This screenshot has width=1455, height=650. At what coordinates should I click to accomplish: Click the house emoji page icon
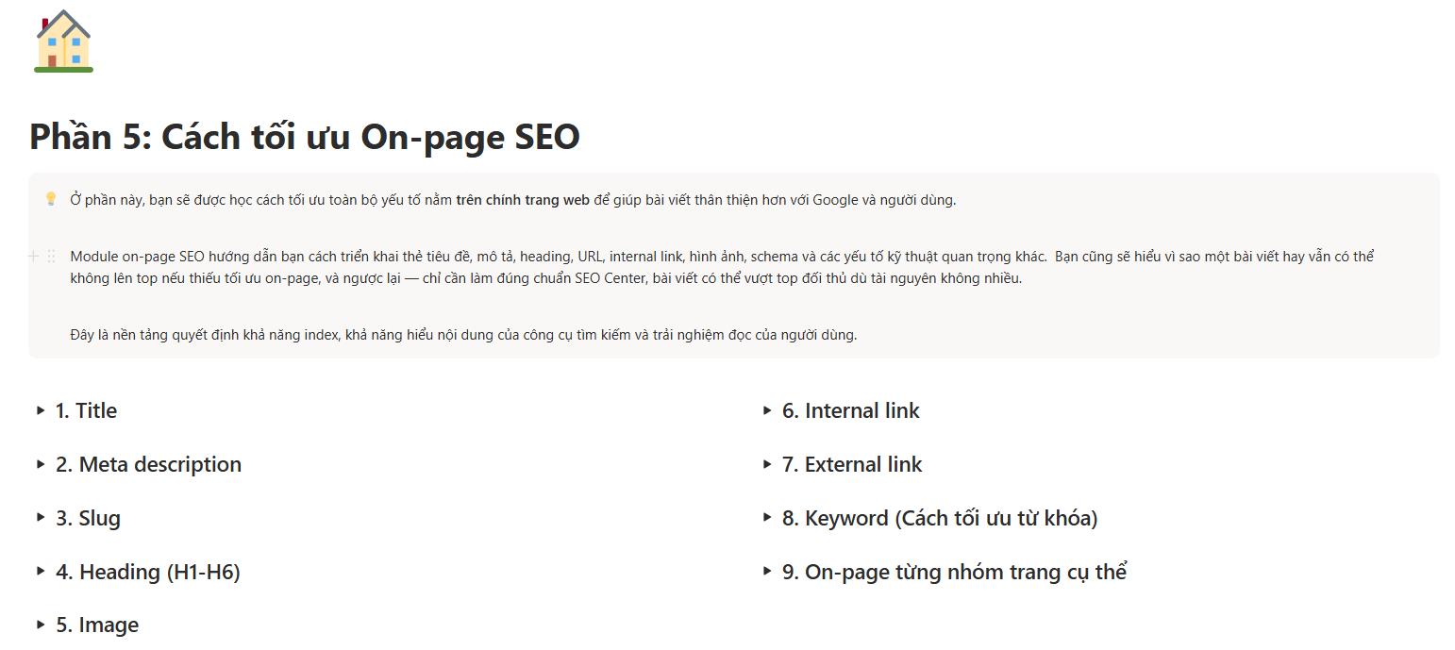point(62,40)
